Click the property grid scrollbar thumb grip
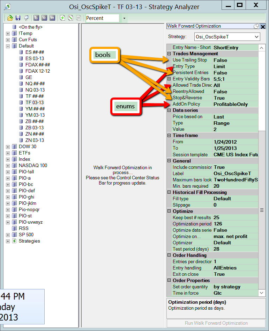This screenshot has height=331, width=269. pos(262,210)
